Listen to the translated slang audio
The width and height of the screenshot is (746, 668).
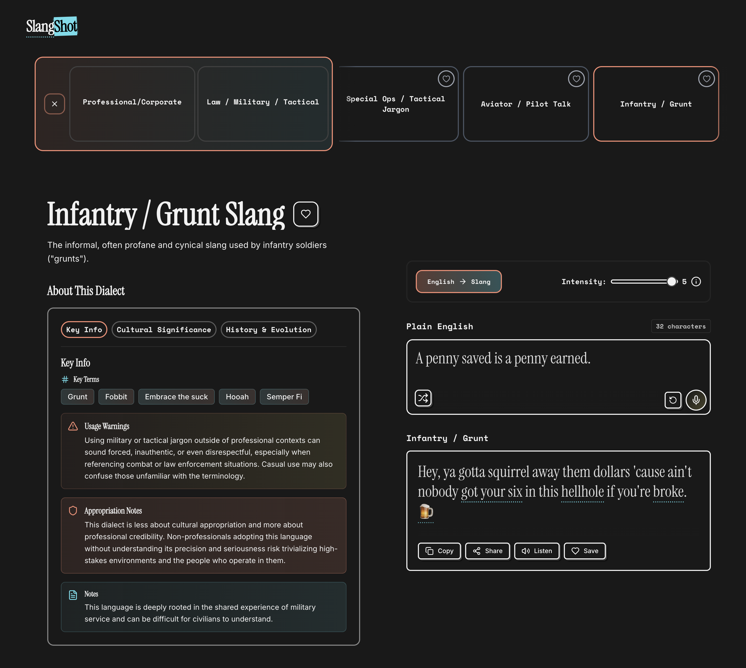[536, 550]
